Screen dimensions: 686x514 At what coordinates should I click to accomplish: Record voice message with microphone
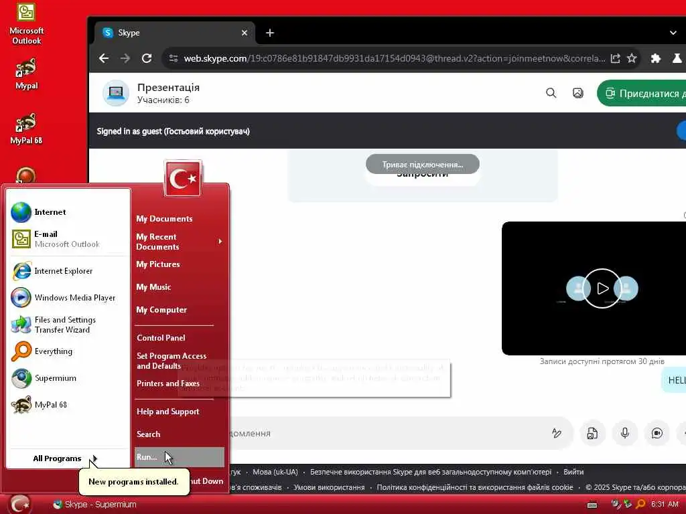[x=625, y=433]
